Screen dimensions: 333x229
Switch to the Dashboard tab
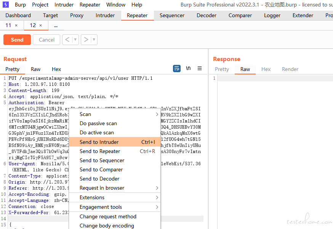click(18, 15)
